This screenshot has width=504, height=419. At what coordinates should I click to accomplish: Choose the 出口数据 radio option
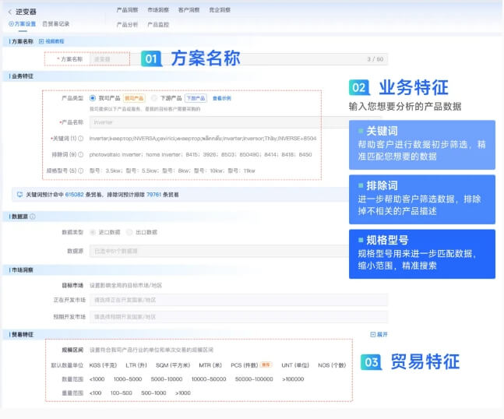129,232
